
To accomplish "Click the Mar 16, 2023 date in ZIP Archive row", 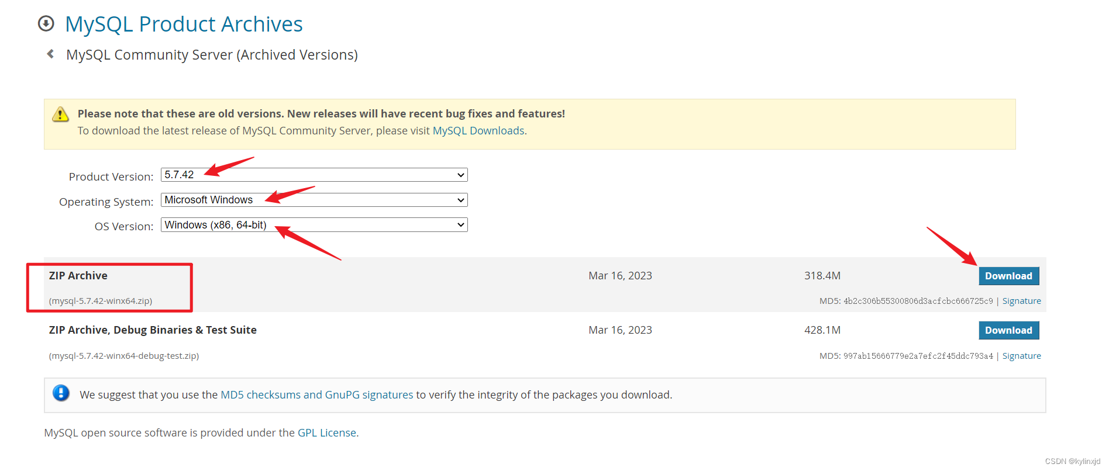I will click(620, 276).
